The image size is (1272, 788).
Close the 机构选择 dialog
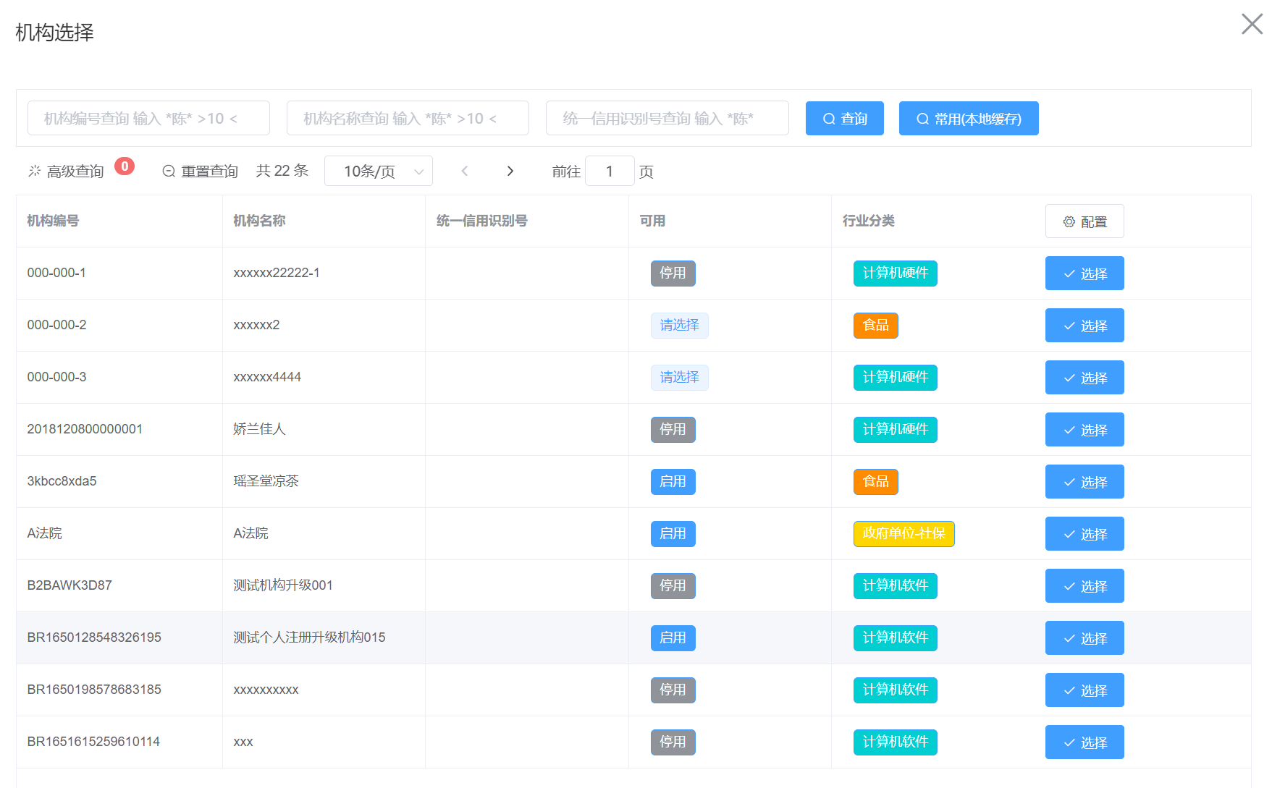click(x=1252, y=24)
